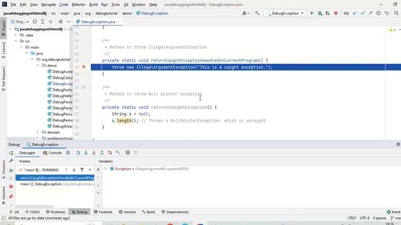Open the Refactor menu
Image resolution: width=401 pixels, height=225 pixels.
pos(78,4)
